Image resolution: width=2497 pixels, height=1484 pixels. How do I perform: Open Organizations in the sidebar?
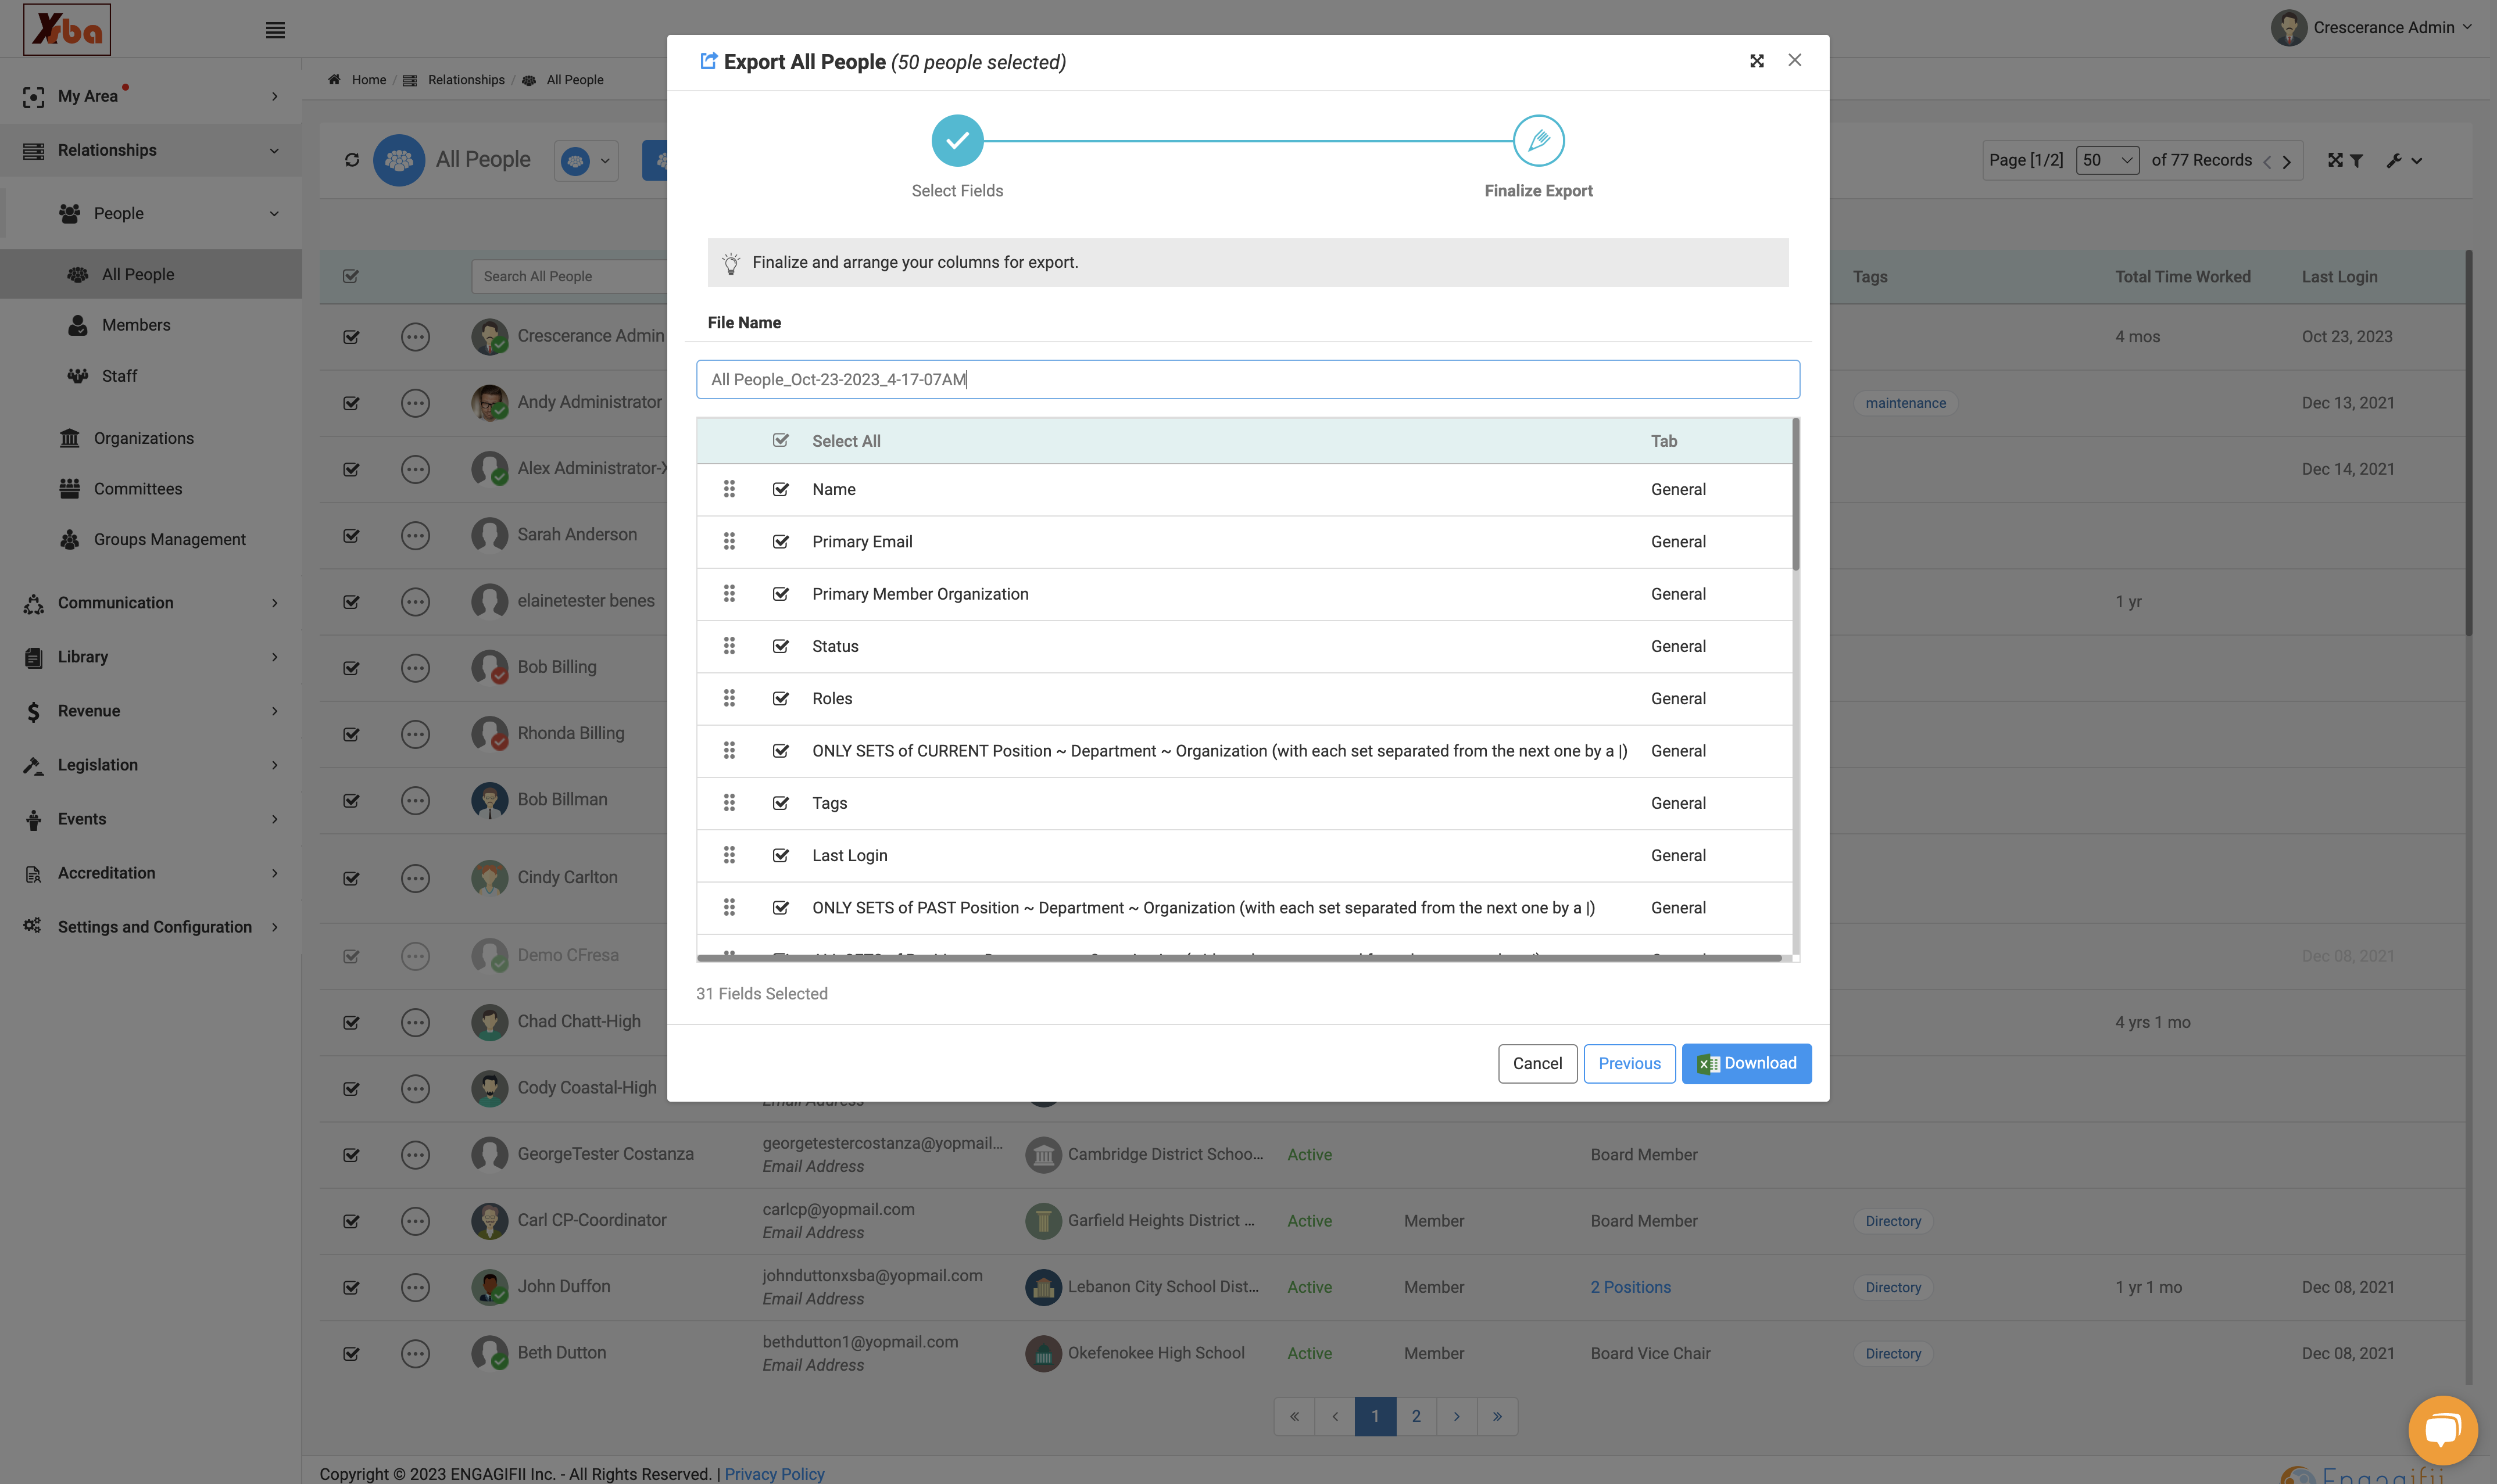(x=144, y=438)
